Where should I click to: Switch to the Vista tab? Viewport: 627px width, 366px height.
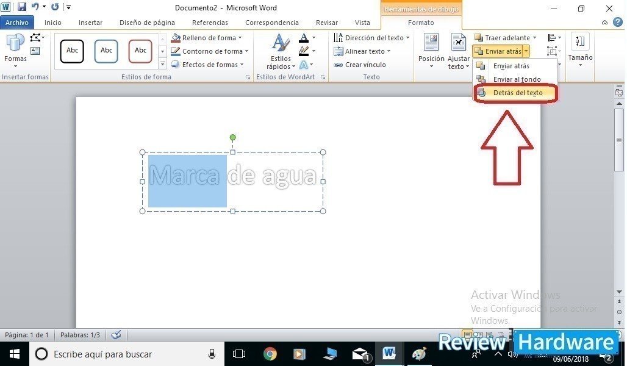click(x=362, y=23)
